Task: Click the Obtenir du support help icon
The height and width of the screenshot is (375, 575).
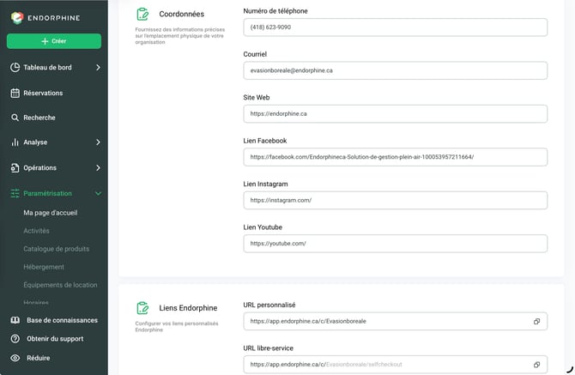Action: click(15, 339)
